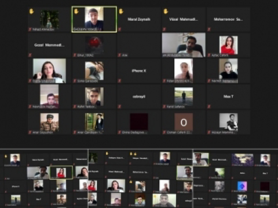Click the muted mic icon beside Sona's name
The image size is (278, 208).
point(75,81)
